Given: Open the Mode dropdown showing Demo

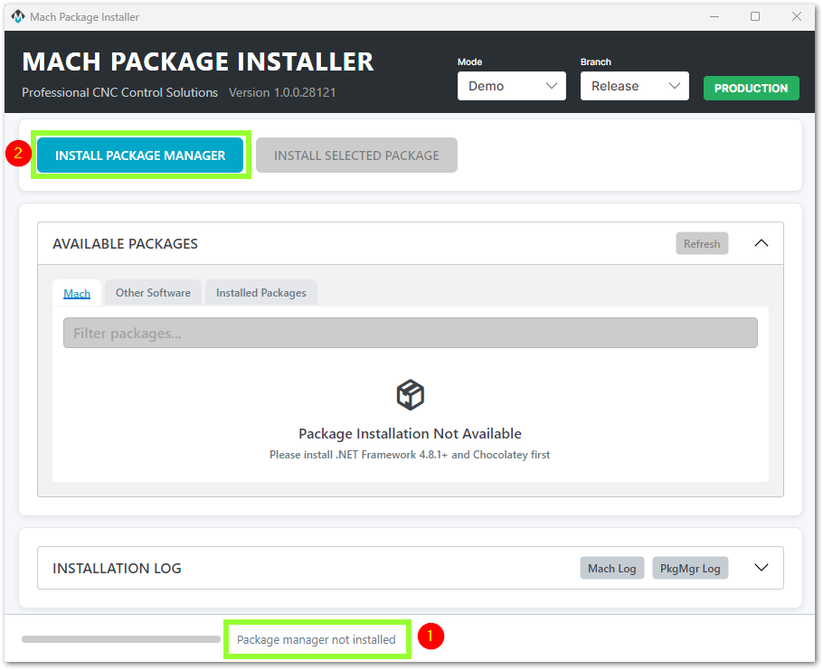Looking at the screenshot, I should [511, 86].
